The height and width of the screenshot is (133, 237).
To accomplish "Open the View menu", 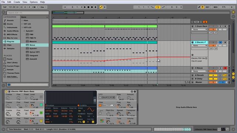I will pyautogui.click(x=25, y=2).
